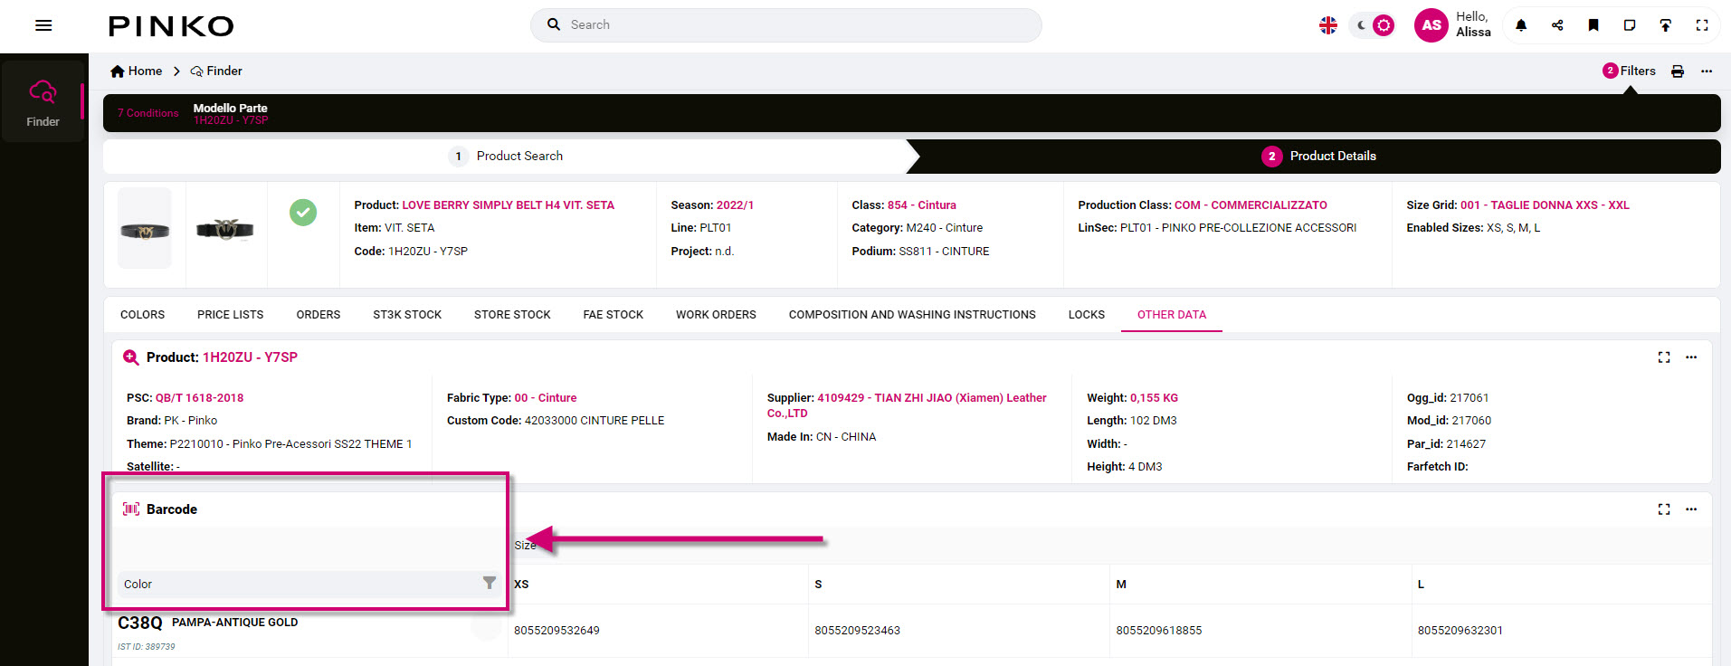Open Barcode panel more options
This screenshot has height=666, width=1731.
tap(1691, 509)
